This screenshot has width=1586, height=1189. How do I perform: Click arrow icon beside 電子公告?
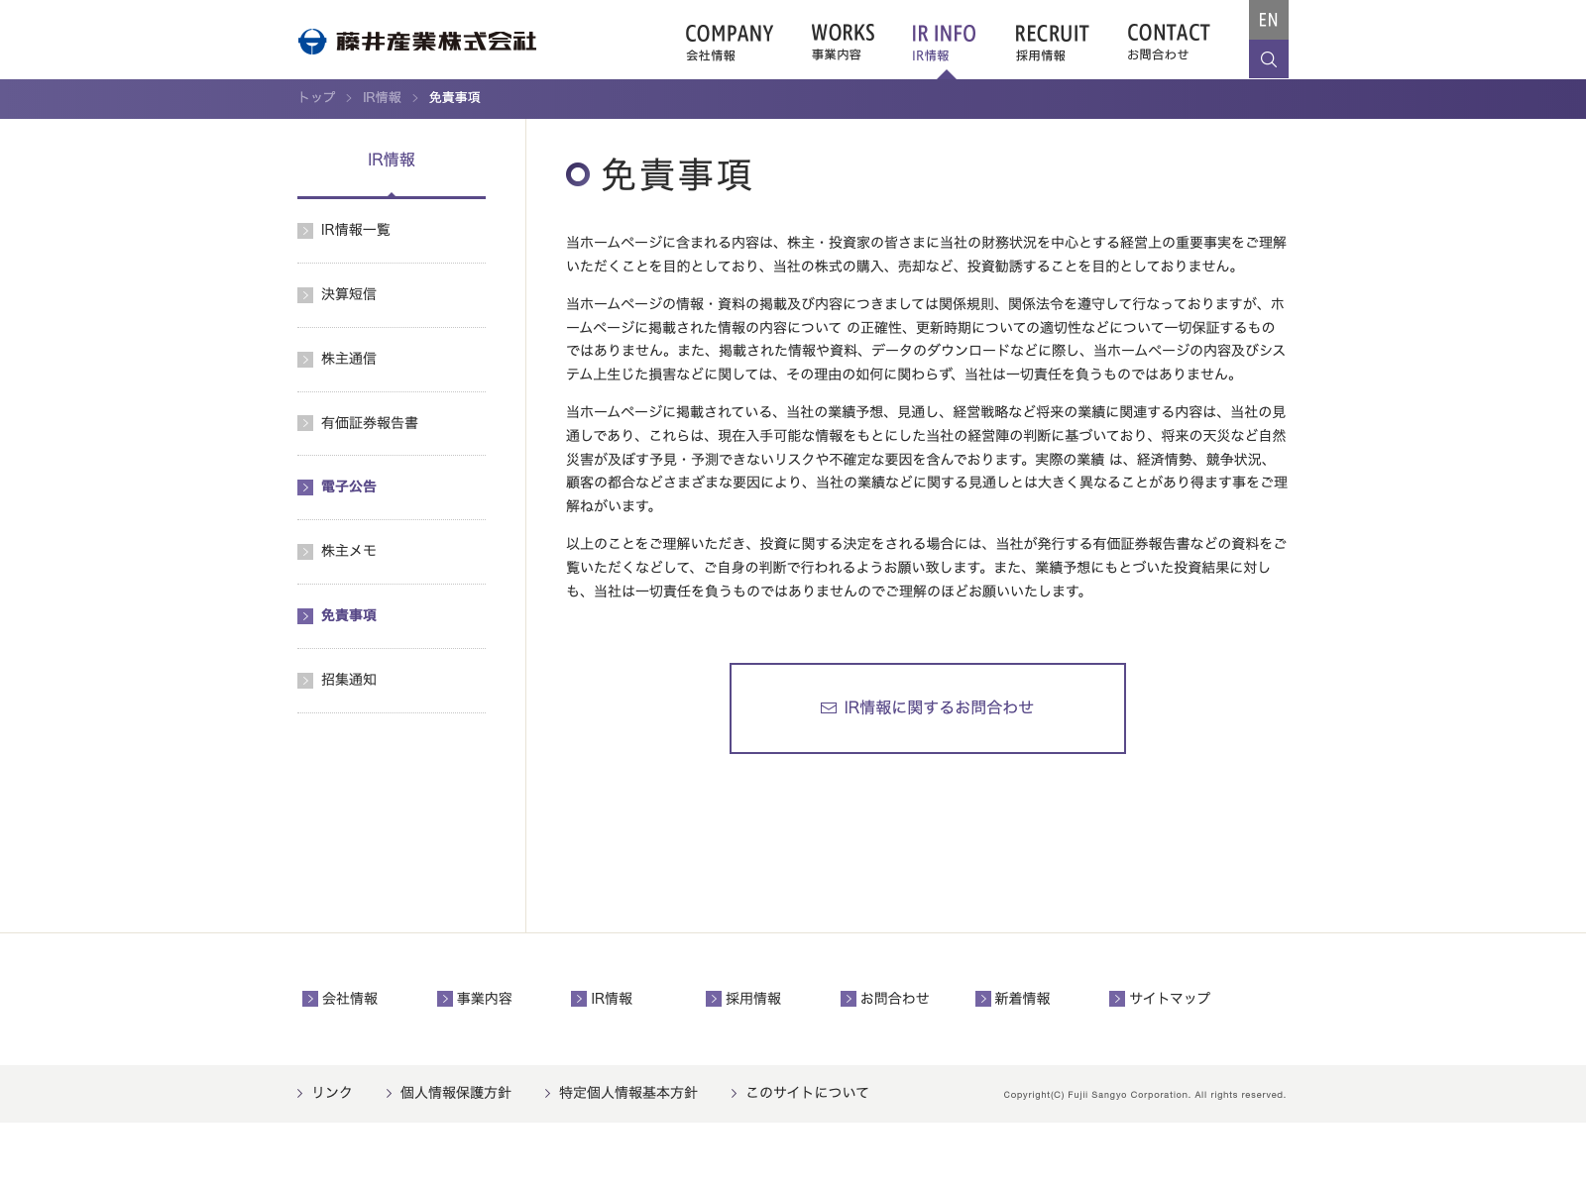(x=305, y=487)
